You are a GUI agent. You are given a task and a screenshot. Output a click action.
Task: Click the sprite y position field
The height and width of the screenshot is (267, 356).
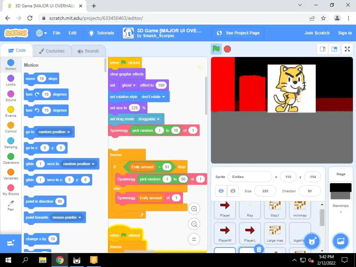(313, 177)
